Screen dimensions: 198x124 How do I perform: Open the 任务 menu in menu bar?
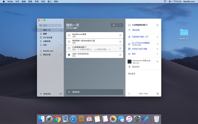pos(43,2)
